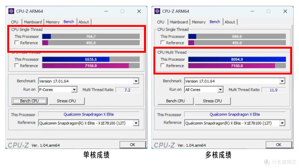Minimize the left CPU-Z window
The height and width of the screenshot is (168, 299).
point(106,11)
